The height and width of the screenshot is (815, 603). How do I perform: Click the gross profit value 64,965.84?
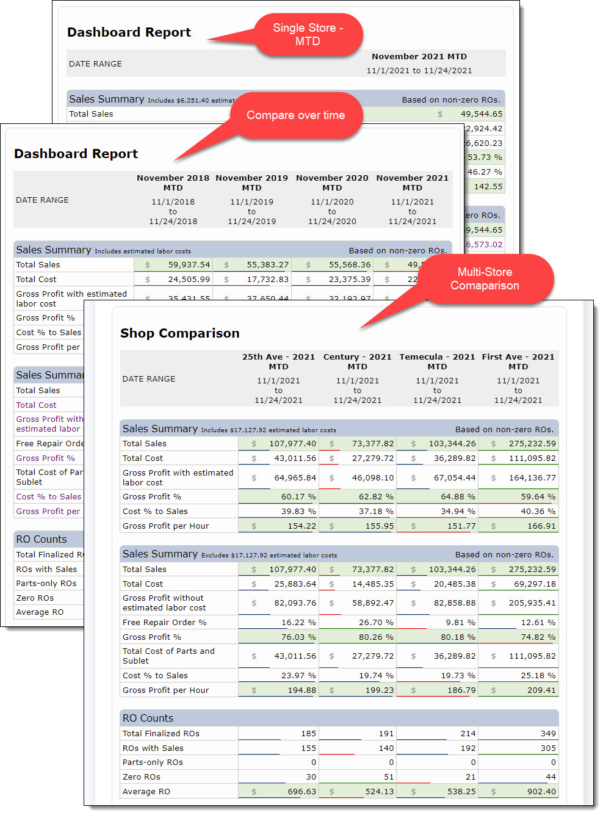click(295, 477)
